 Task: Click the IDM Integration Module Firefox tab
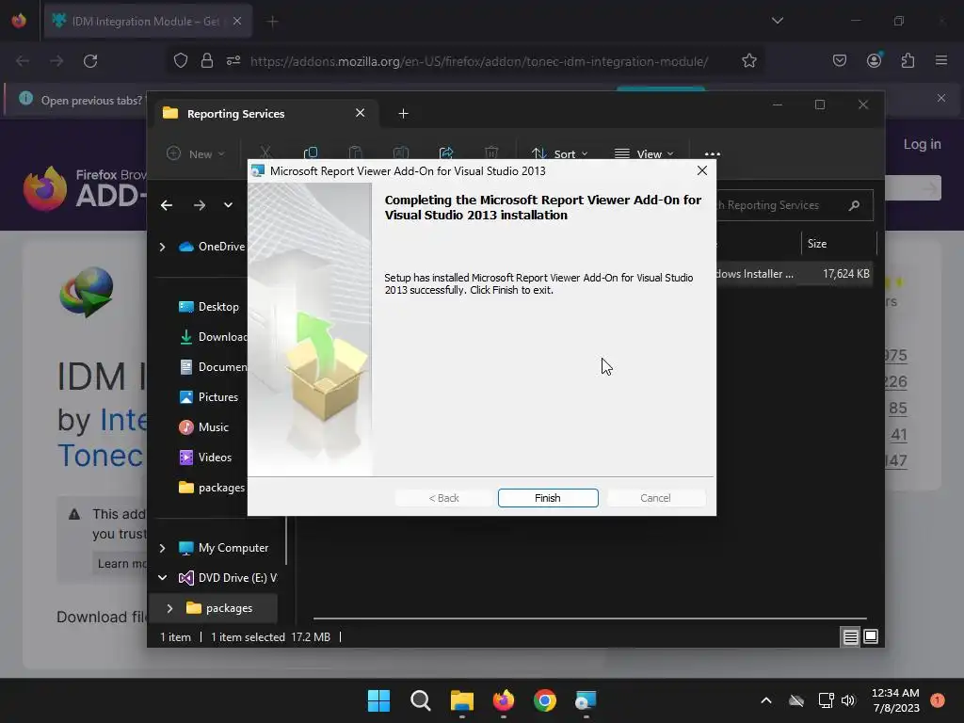[148, 21]
